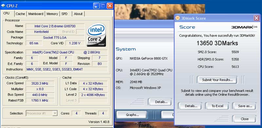Open the Mainboard tab in CPU-Z
The width and height of the screenshot is (262, 128).
36,14
